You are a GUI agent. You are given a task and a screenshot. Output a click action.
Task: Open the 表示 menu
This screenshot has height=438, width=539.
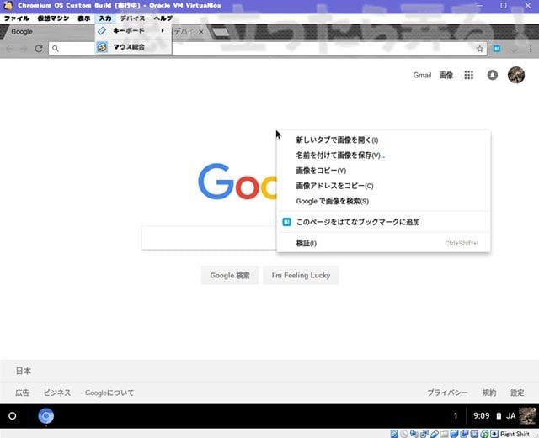coord(84,18)
